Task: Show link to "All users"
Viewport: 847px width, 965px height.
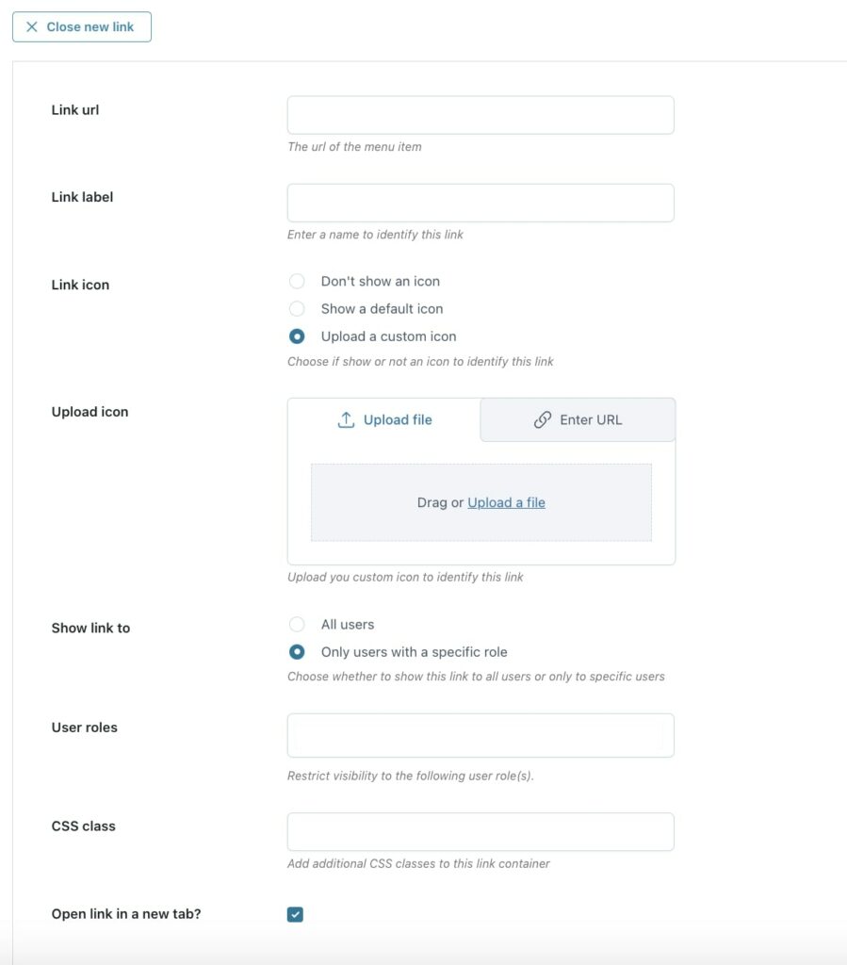Action: 297,625
